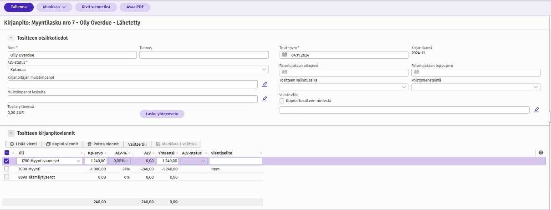
Task: Open Palvelujakson alkupvm calendar icon
Action: point(285,72)
